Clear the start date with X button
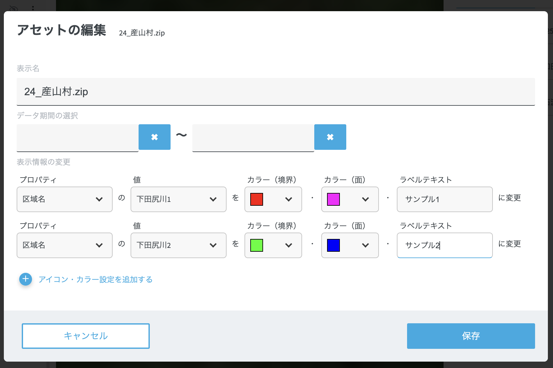The height and width of the screenshot is (368, 553). pos(154,137)
